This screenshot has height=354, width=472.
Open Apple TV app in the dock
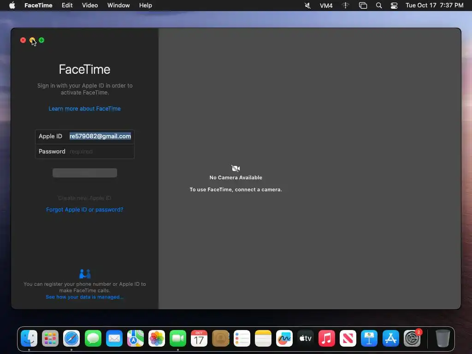[x=306, y=338]
